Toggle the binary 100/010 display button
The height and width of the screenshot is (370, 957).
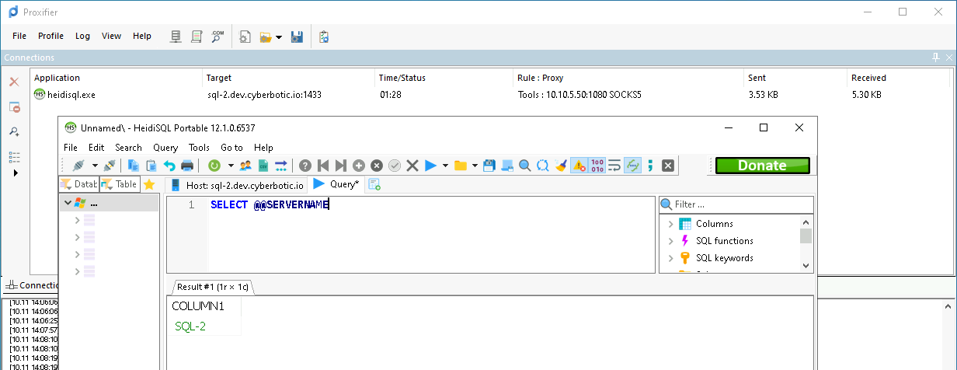pos(597,166)
